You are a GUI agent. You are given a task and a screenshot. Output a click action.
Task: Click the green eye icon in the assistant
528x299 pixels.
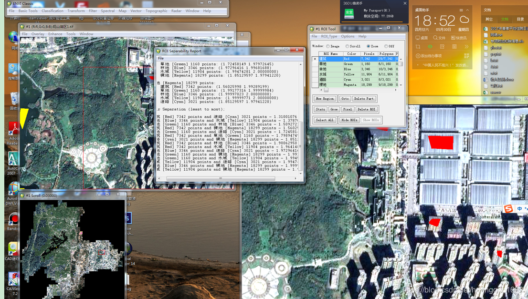point(430,47)
